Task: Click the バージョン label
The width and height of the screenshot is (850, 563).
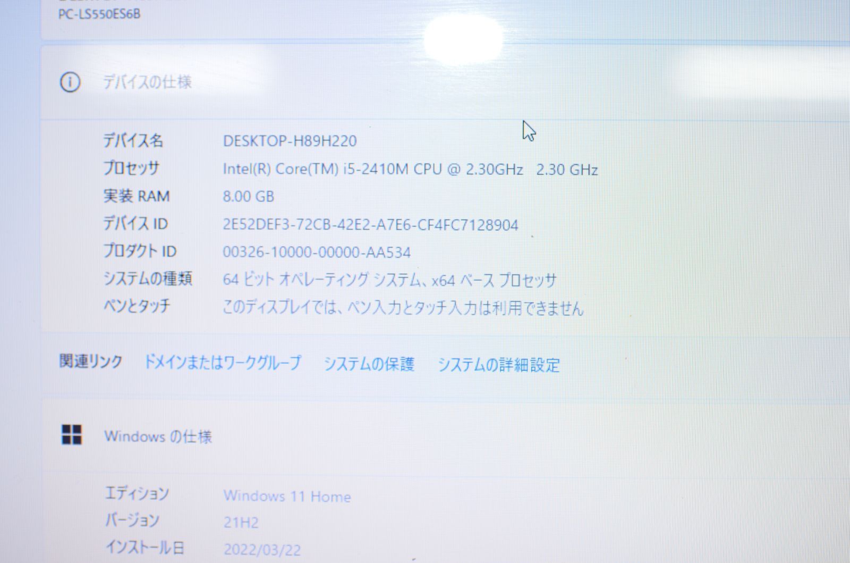Action: coord(132,520)
